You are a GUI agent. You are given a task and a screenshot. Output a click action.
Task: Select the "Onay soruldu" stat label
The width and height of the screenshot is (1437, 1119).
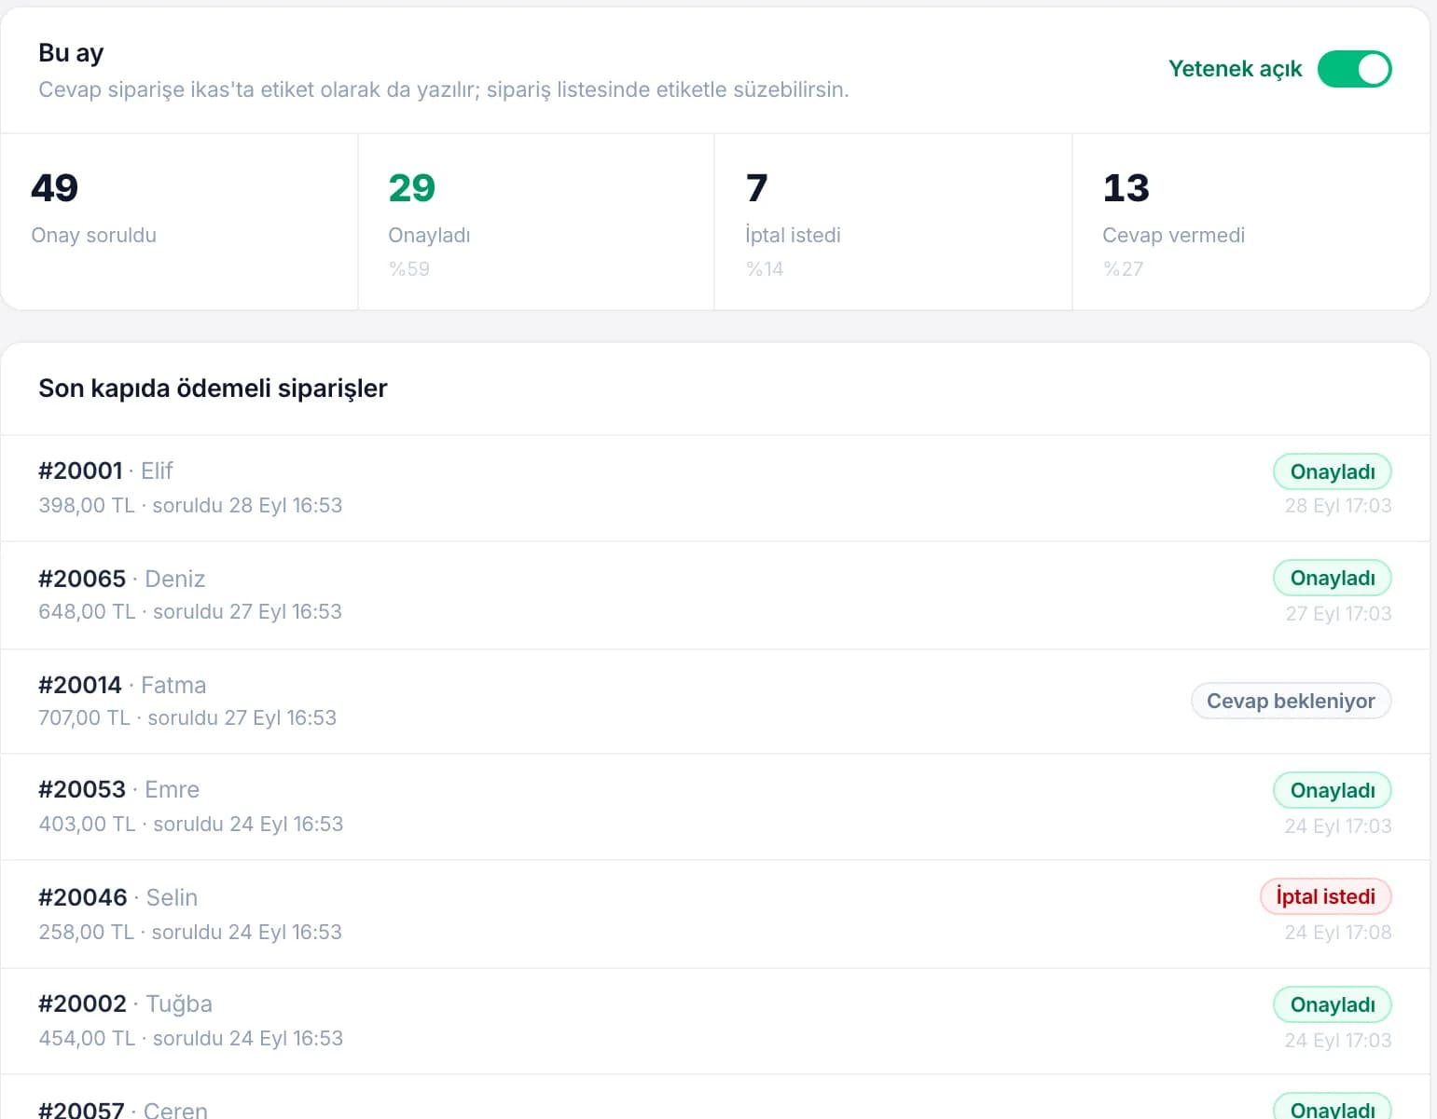point(94,235)
